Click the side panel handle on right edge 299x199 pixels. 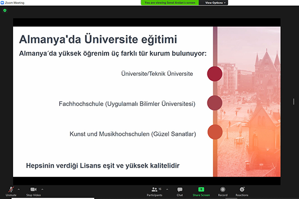tap(293, 102)
